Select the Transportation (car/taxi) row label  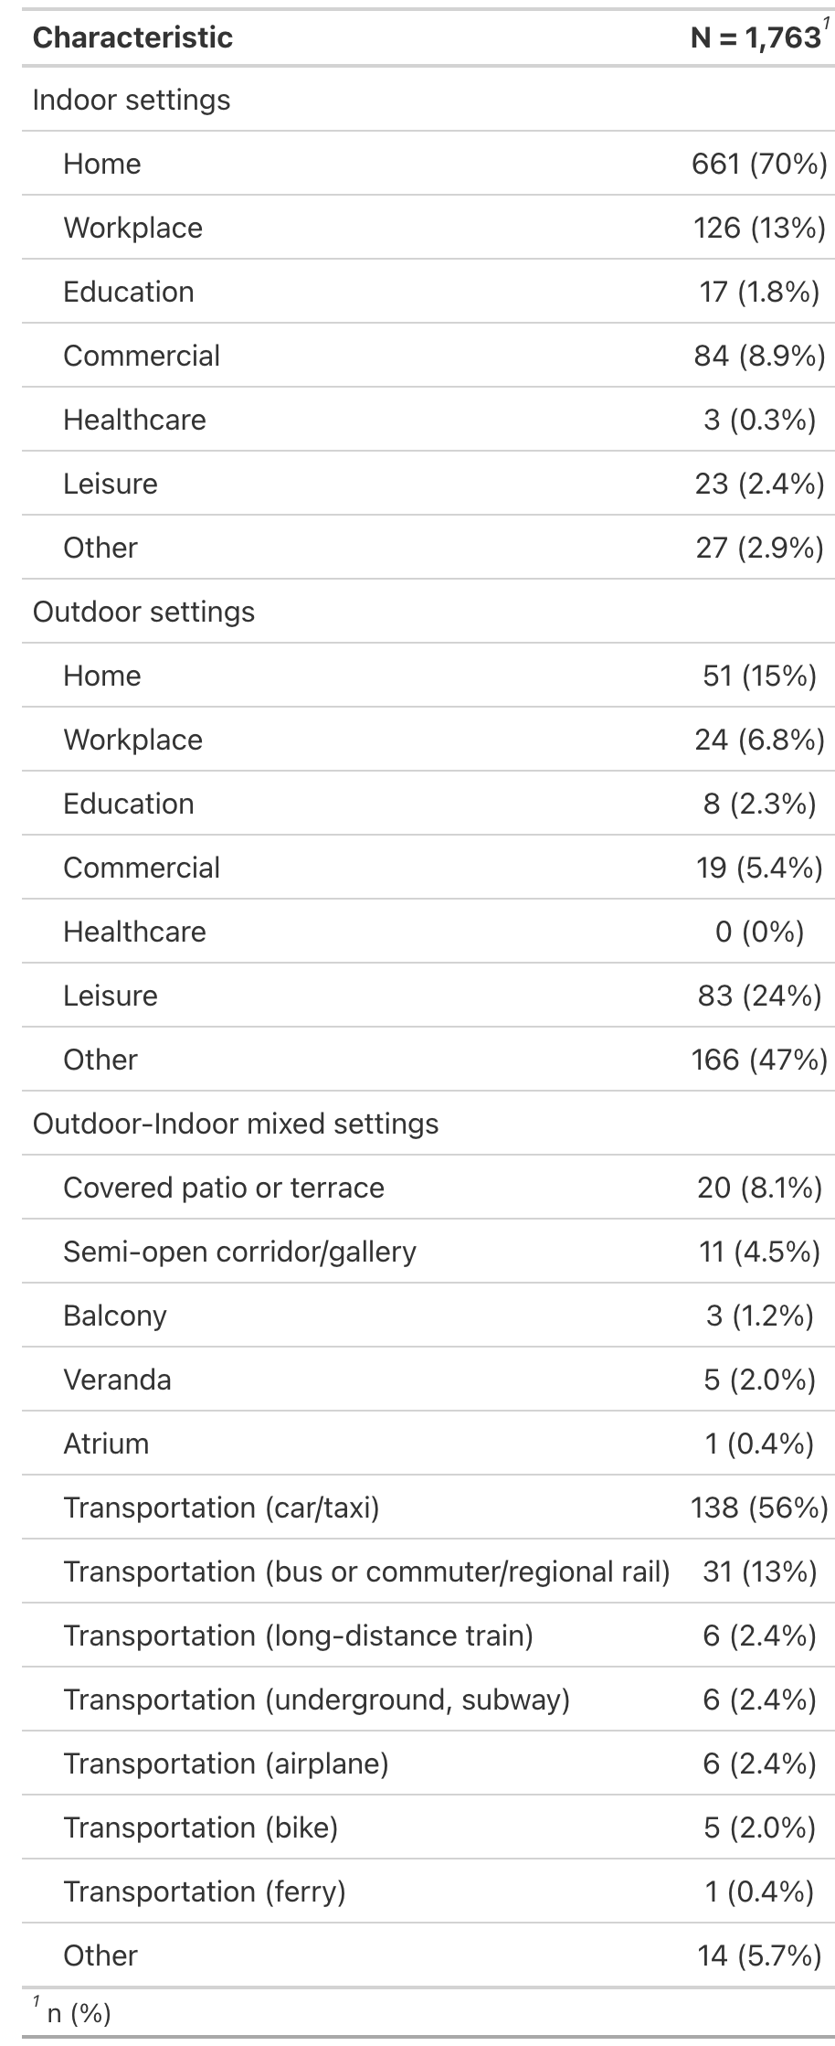coord(221,1508)
